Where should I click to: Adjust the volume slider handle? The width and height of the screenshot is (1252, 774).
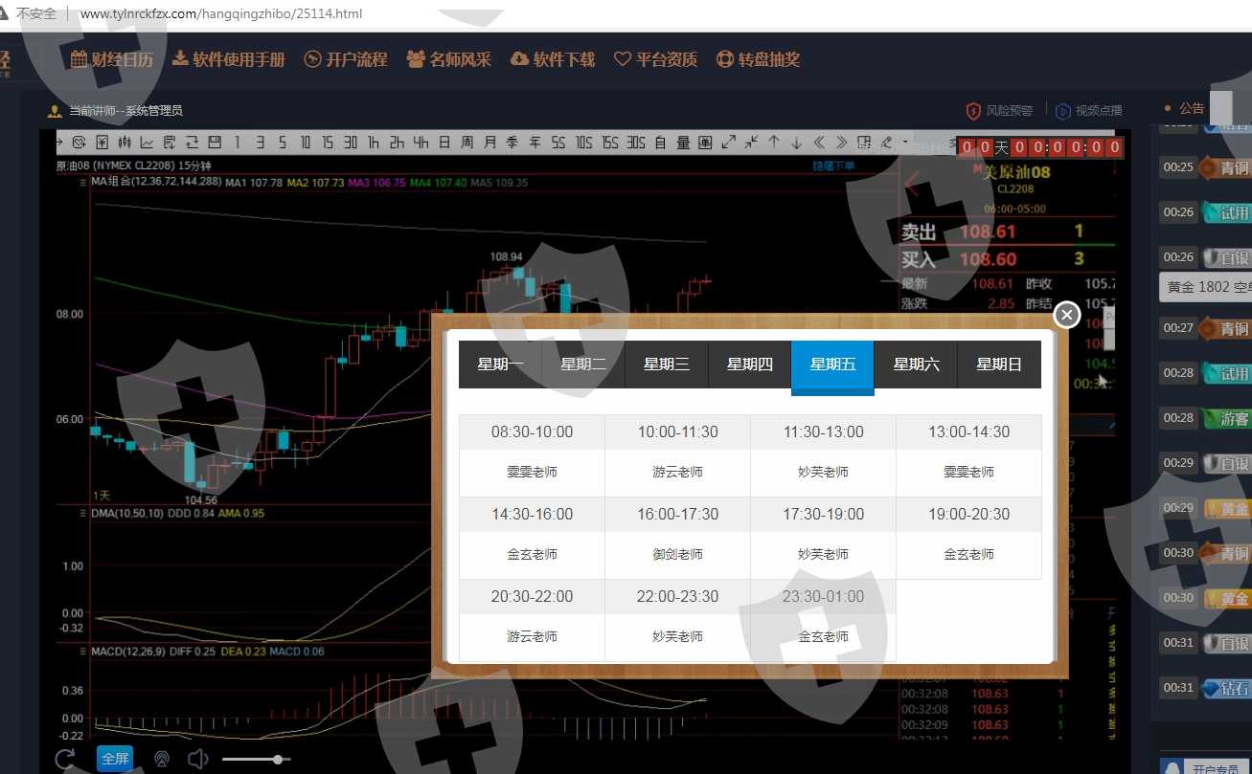[277, 760]
